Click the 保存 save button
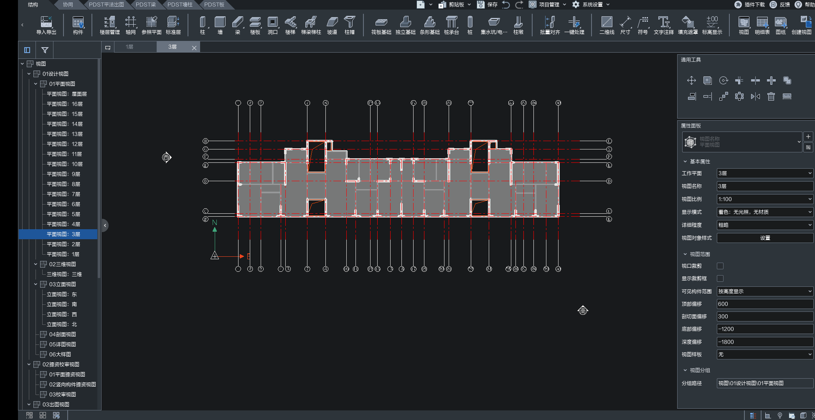The width and height of the screenshot is (815, 420). pyautogui.click(x=487, y=5)
